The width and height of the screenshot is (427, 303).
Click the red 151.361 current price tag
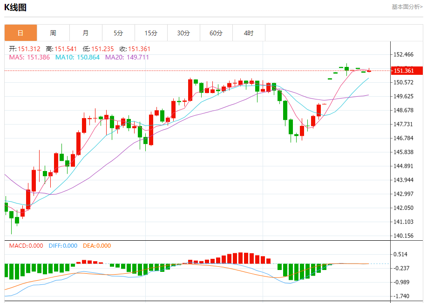pyautogui.click(x=407, y=71)
